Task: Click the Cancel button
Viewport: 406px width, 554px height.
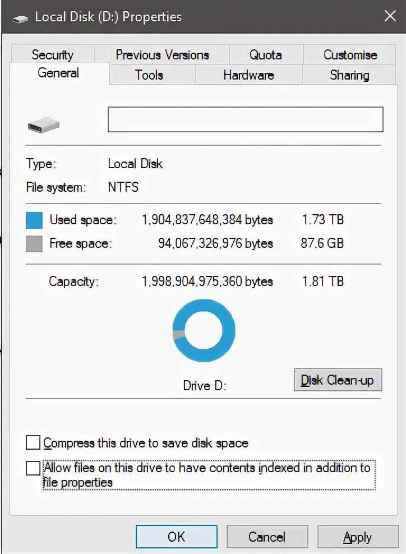Action: 267,537
